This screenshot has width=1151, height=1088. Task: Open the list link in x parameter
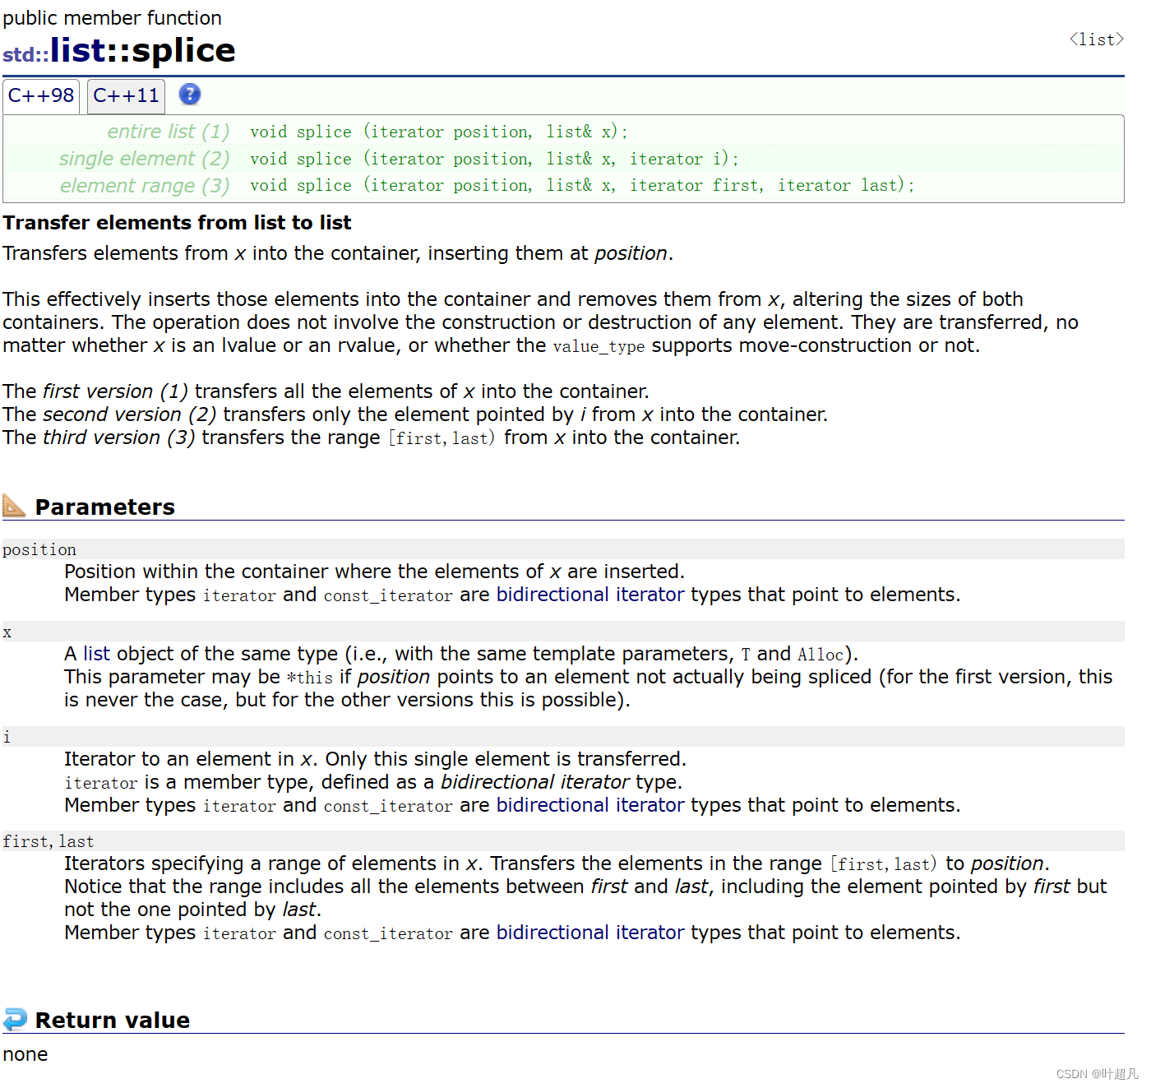pos(96,654)
